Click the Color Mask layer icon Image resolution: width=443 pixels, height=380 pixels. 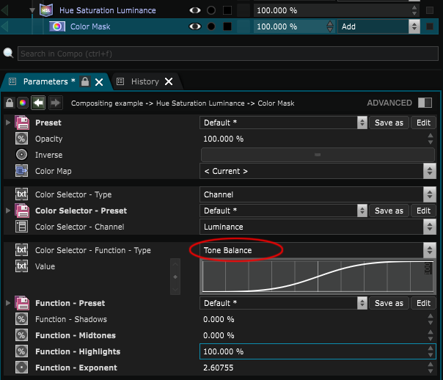(x=57, y=26)
